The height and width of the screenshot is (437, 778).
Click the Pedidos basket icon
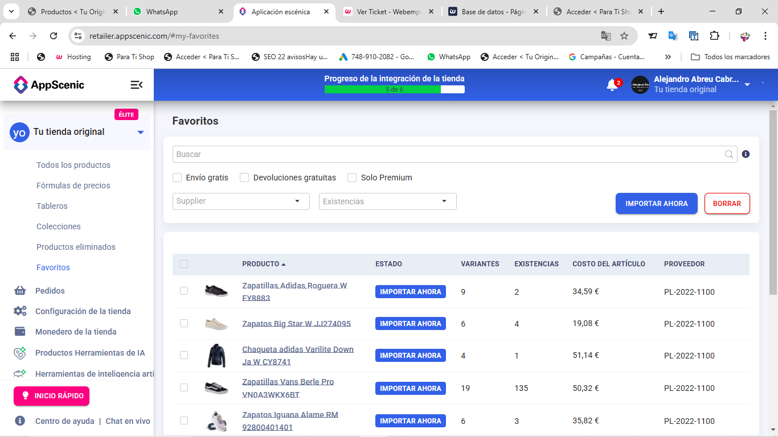point(20,291)
